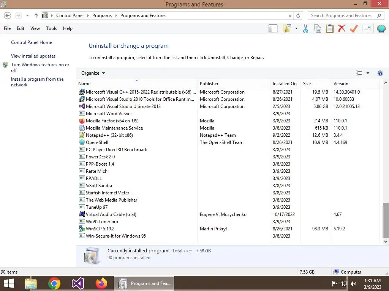
Task: Click the Email toolbar icon
Action: coord(366,28)
